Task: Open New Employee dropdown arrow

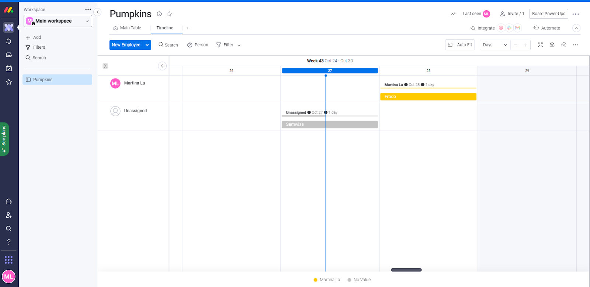Action: coord(147,45)
